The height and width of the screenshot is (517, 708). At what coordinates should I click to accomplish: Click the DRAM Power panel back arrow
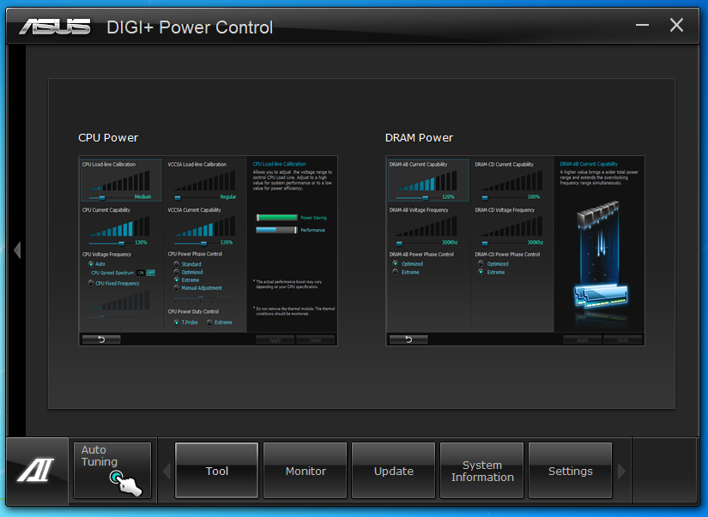[408, 340]
